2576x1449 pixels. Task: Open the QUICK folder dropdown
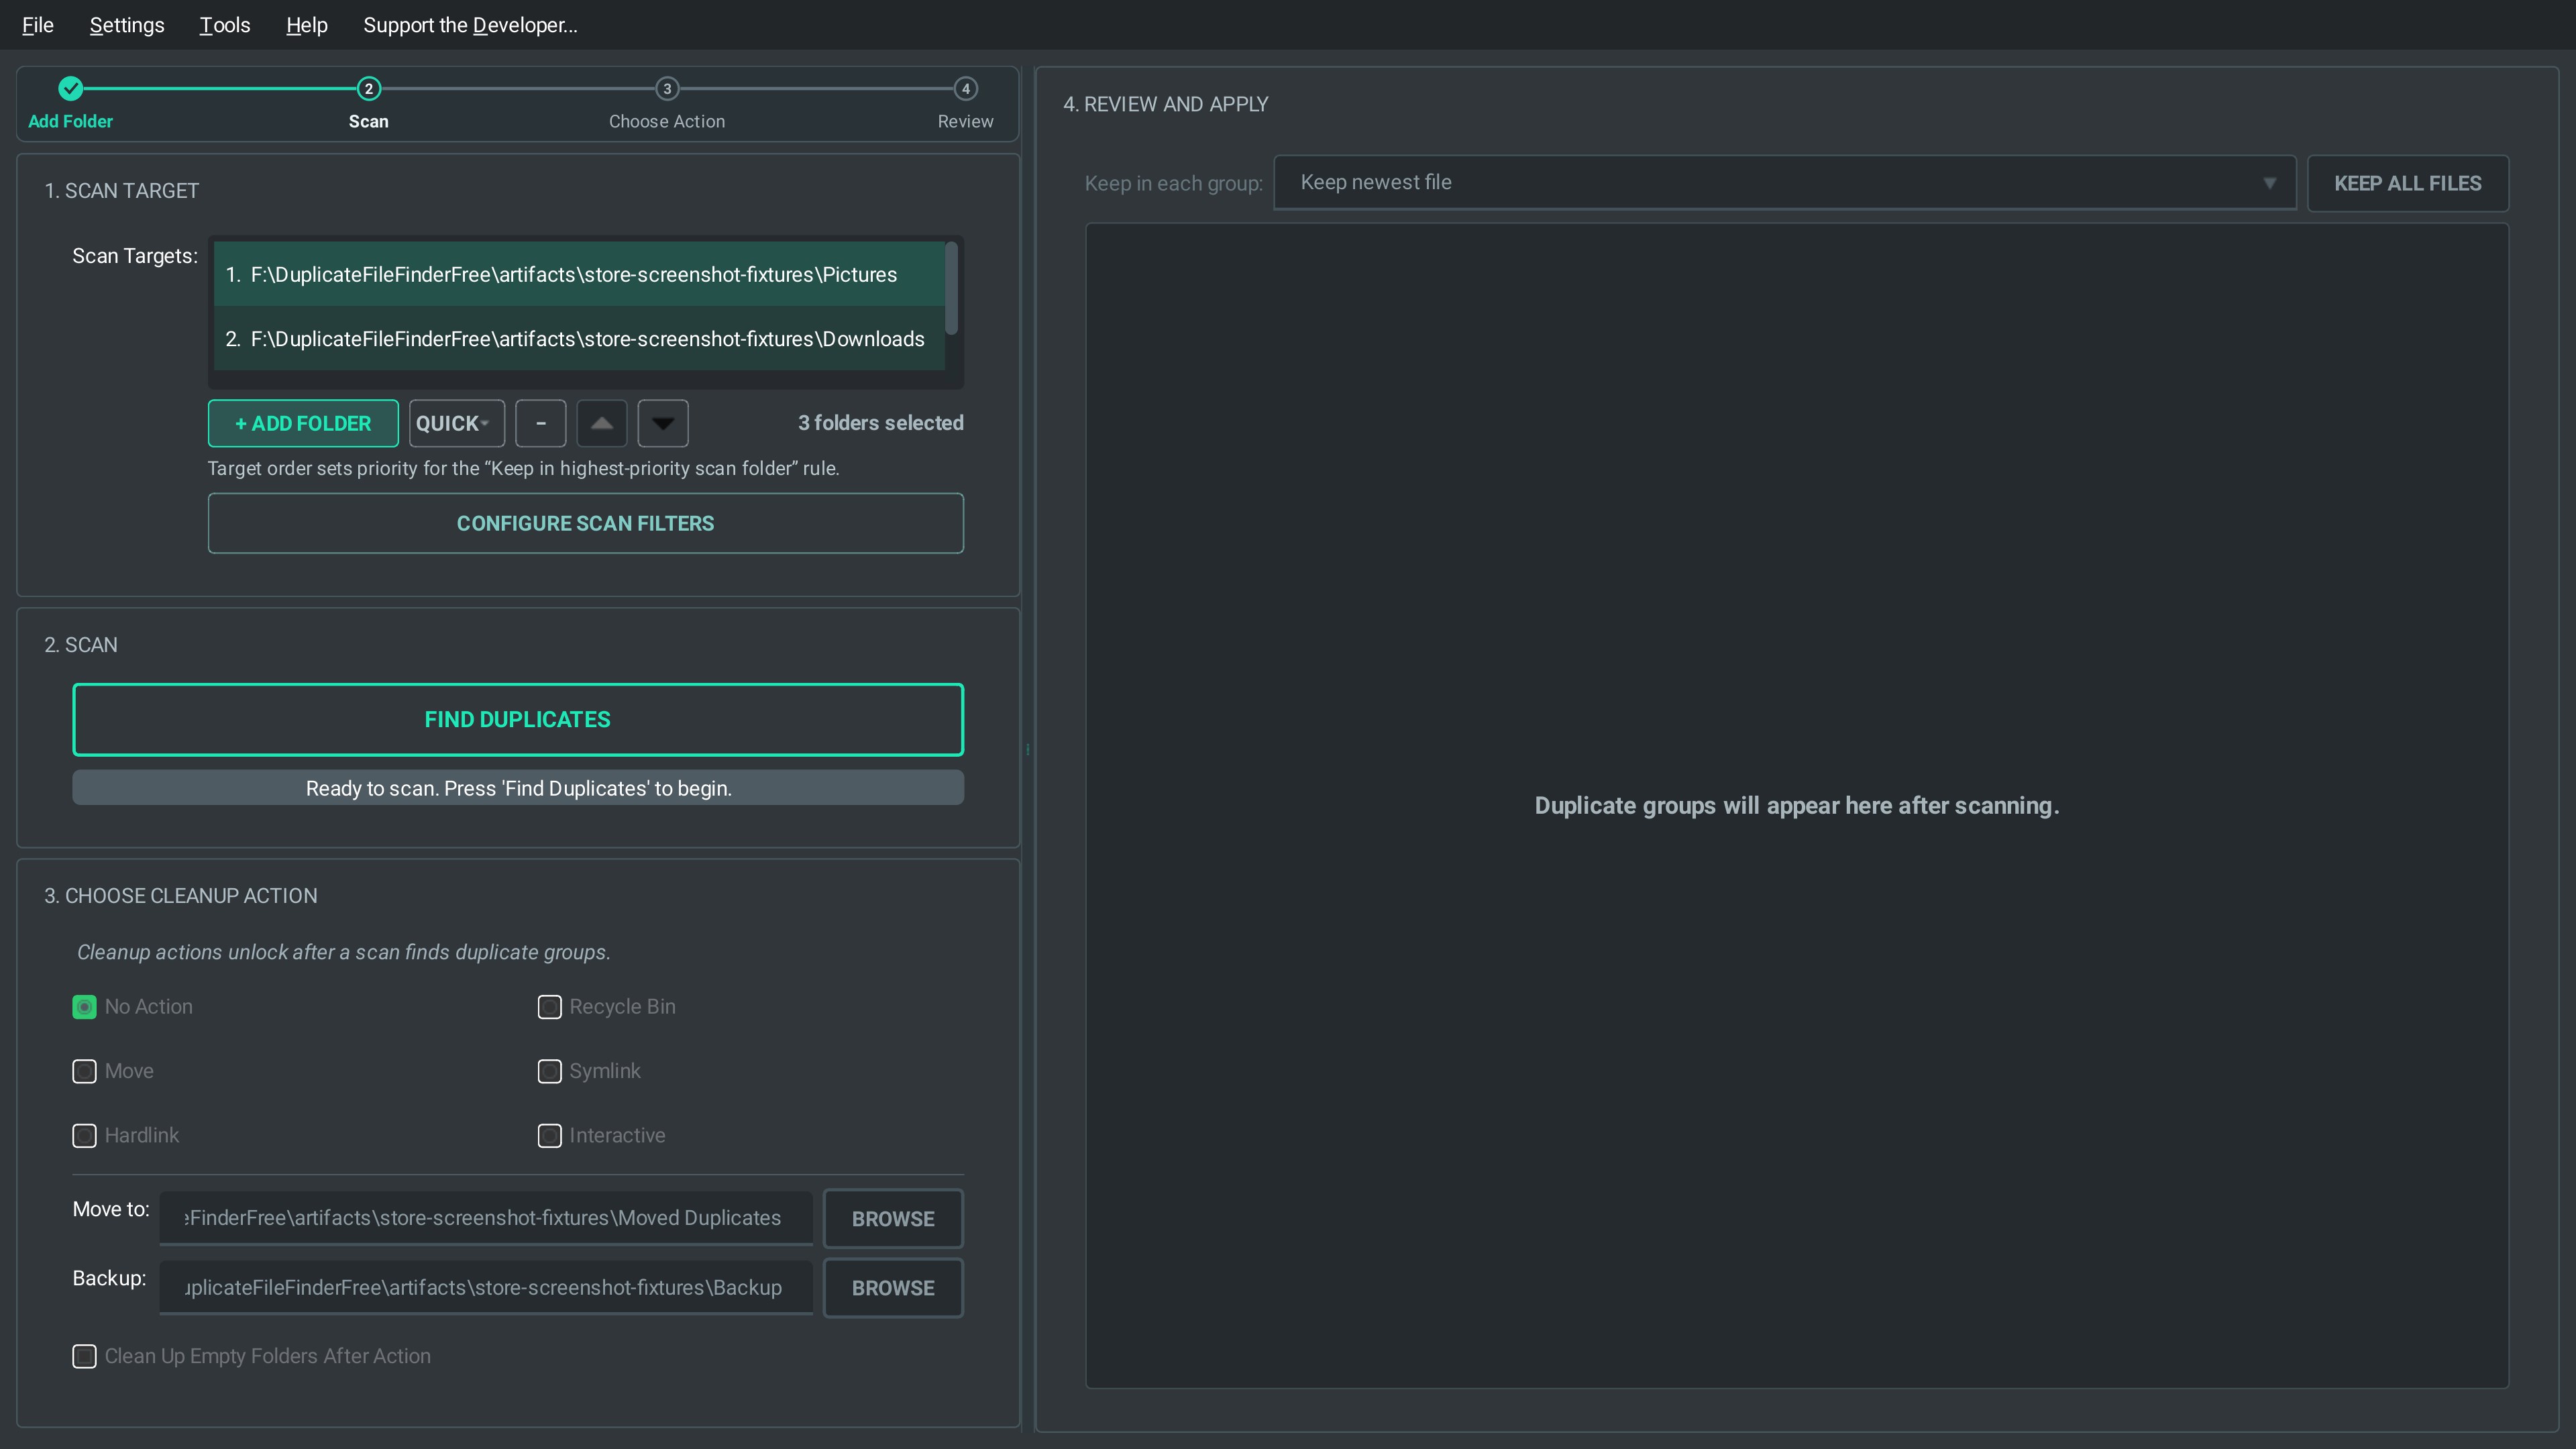point(456,423)
